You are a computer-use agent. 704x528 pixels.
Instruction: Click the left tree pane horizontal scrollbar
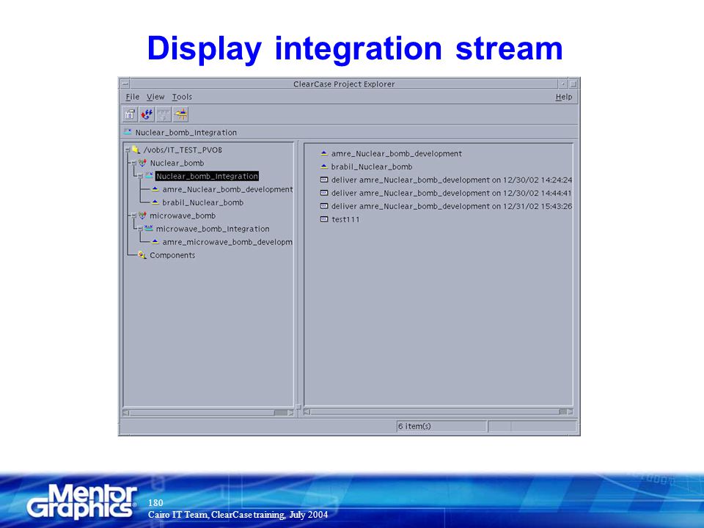[x=208, y=412]
